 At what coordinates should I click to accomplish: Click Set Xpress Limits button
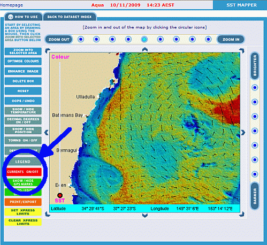pos(23,212)
